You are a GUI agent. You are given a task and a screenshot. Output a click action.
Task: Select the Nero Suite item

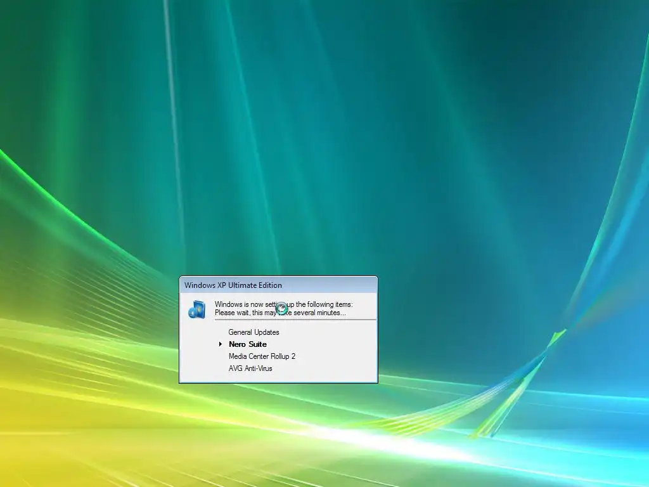[x=248, y=344]
